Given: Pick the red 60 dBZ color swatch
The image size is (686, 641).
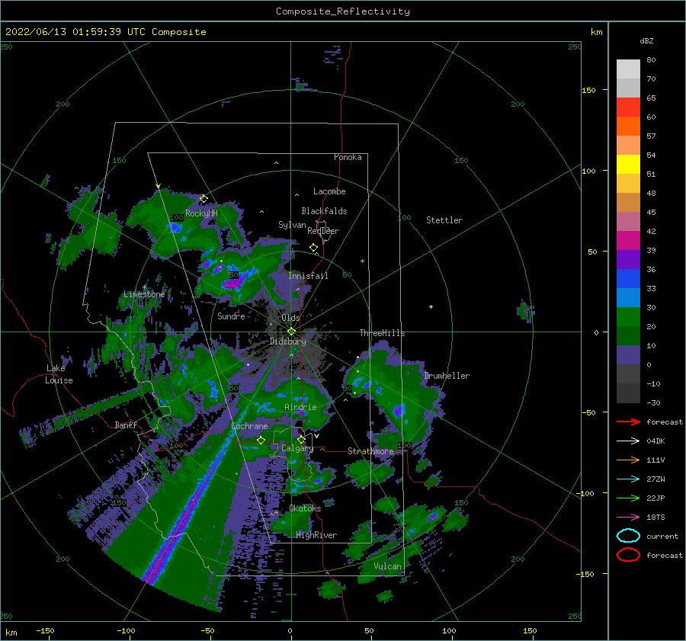Looking at the screenshot, I should [x=628, y=107].
